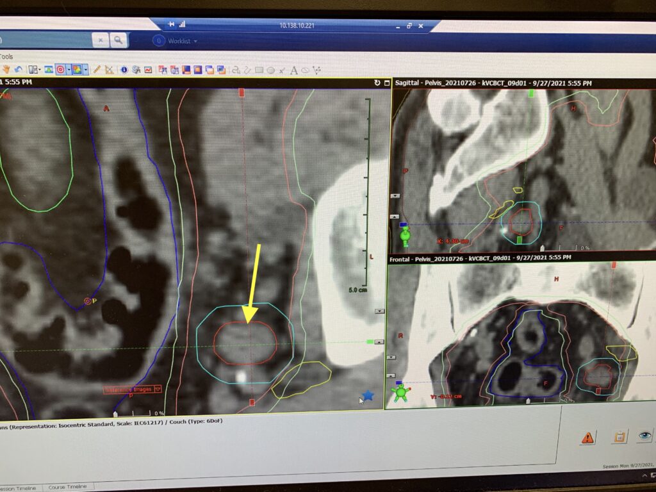Image resolution: width=656 pixels, height=492 pixels.
Task: Click the 5.0 cm scale label
Action: 357,290
